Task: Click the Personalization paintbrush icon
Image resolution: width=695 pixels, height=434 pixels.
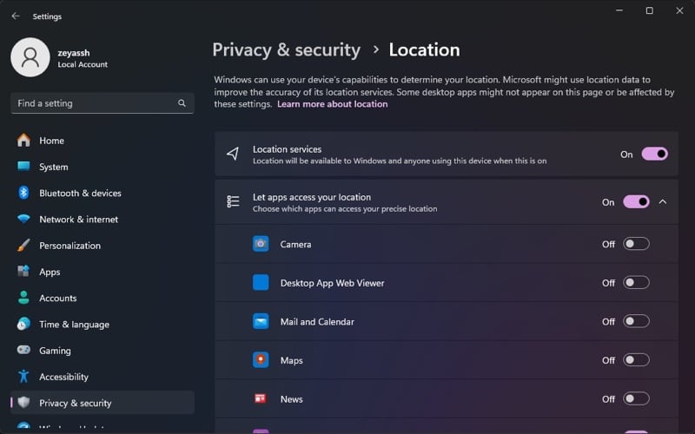Action: click(23, 245)
